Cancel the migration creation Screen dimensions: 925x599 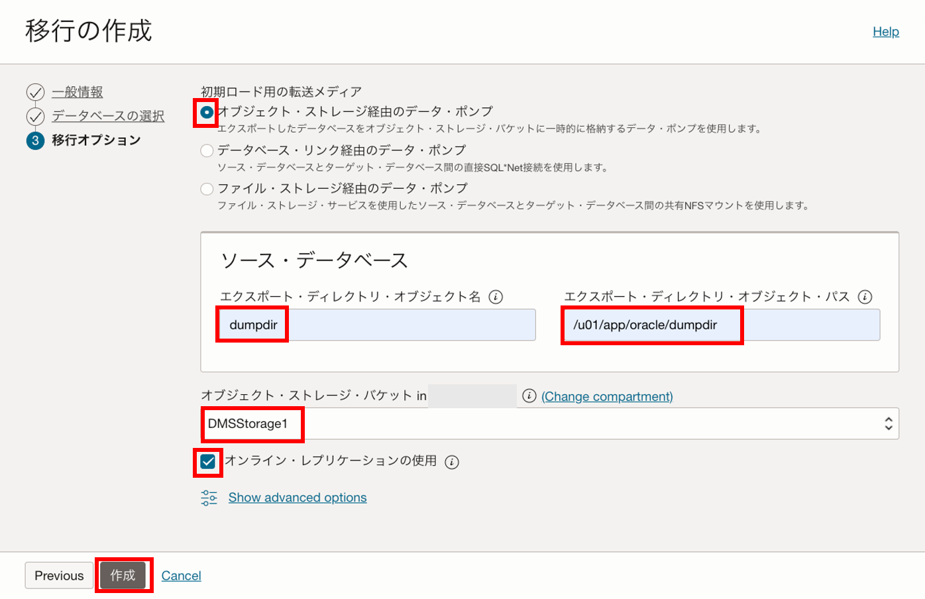[x=182, y=575]
